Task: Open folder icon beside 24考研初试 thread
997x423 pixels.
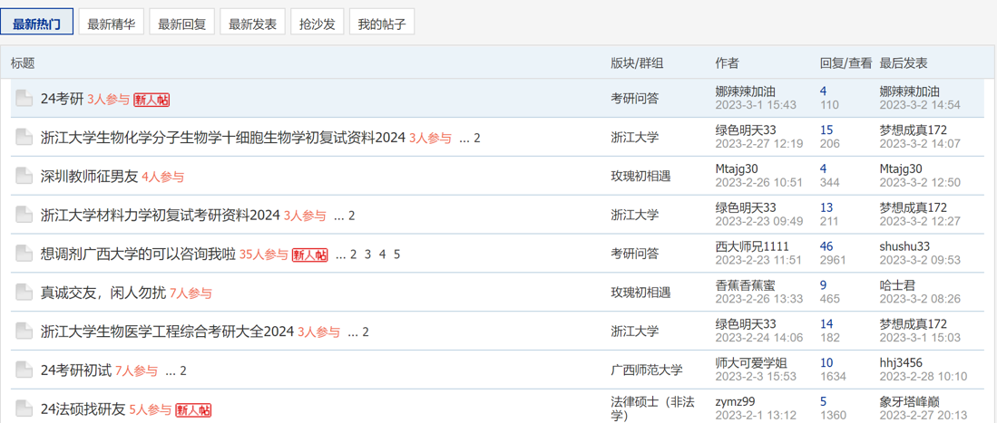Action: (x=24, y=370)
